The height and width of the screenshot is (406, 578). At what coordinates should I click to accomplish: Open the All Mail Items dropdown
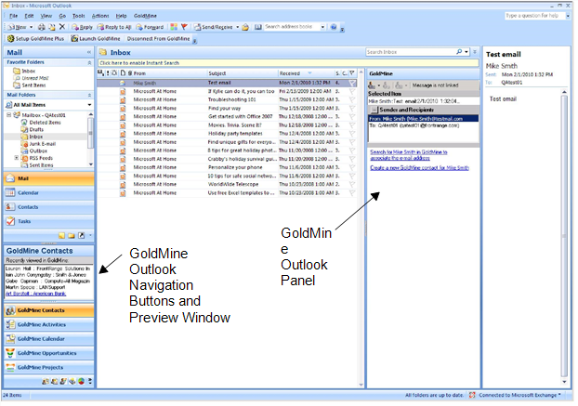pyautogui.click(x=89, y=105)
